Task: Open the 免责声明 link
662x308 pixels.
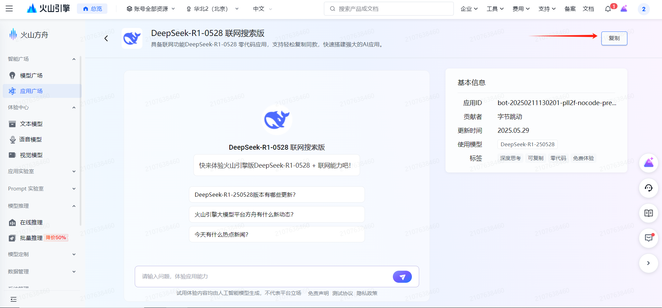Action: [318, 293]
